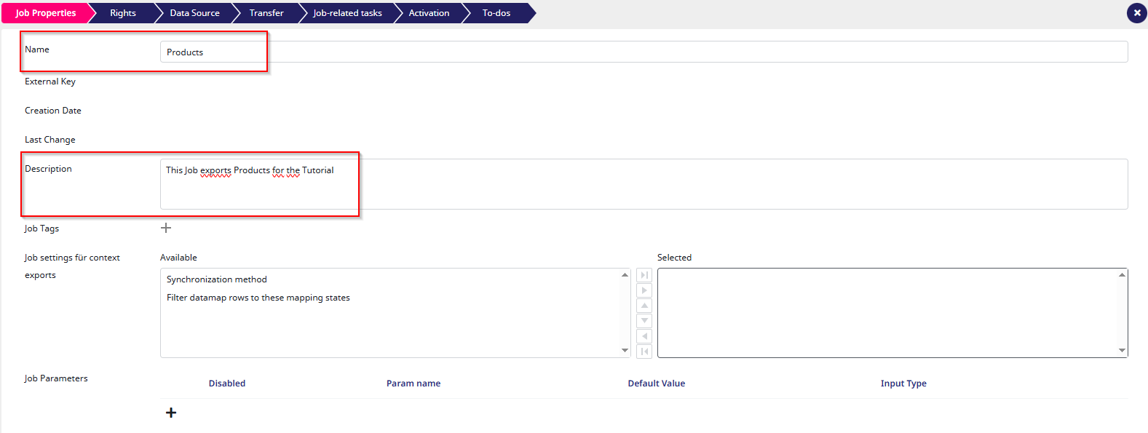Go to the Transfer step
1148x433 pixels.
point(266,13)
